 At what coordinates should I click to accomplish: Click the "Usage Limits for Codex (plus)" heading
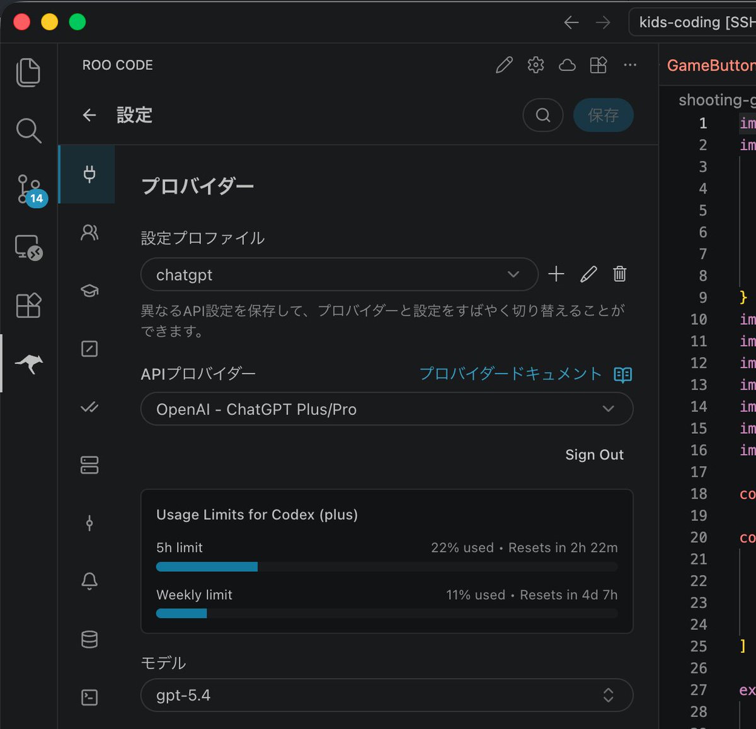point(257,515)
